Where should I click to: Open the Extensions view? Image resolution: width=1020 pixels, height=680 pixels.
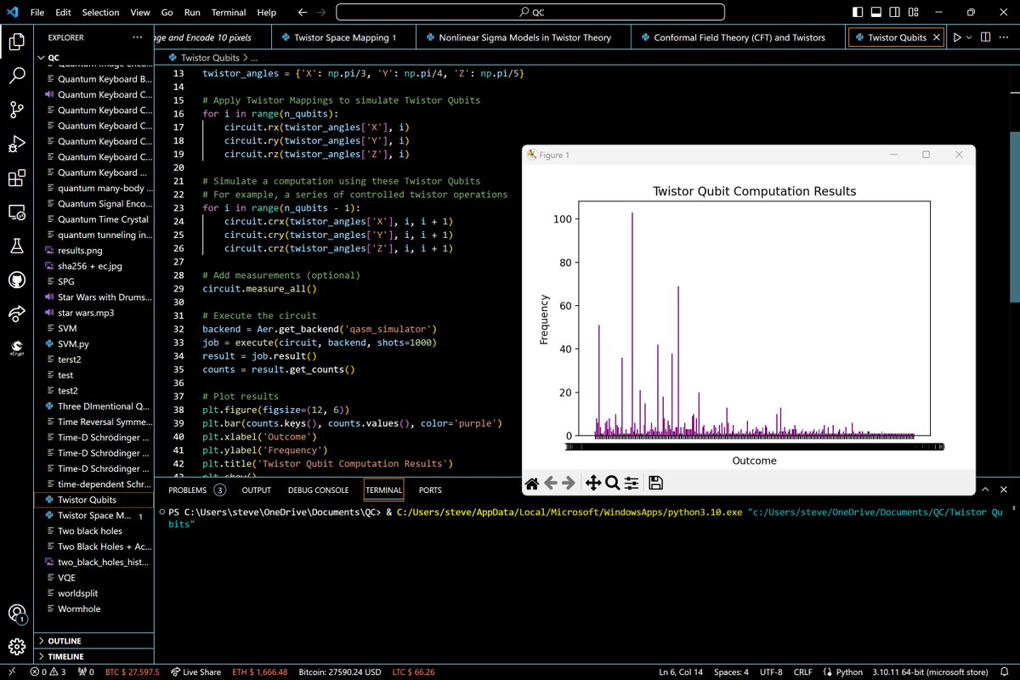coord(17,178)
